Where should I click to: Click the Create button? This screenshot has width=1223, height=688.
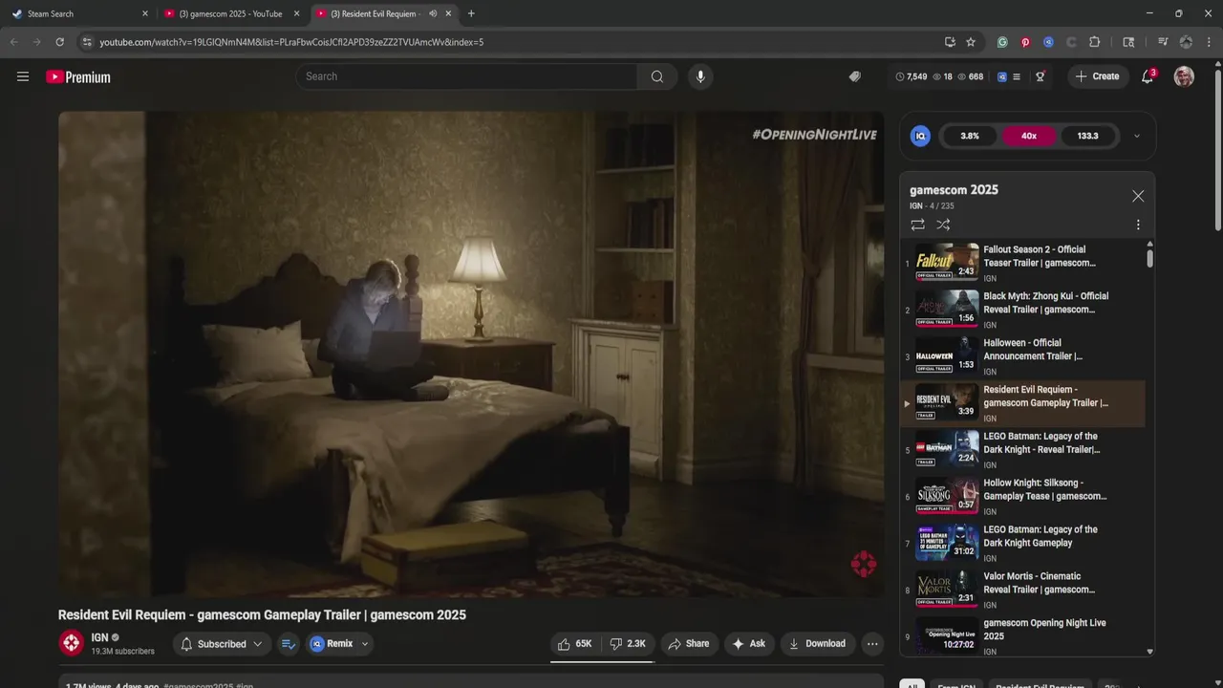[x=1097, y=76]
